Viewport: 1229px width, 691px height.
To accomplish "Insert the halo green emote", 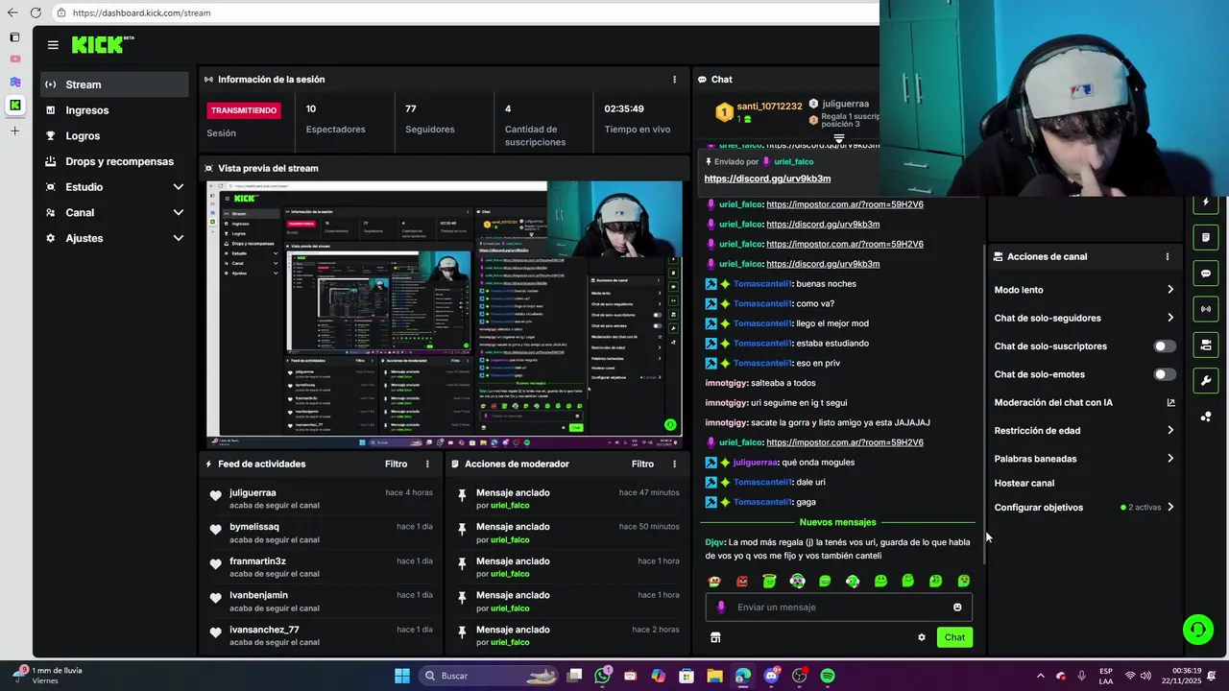I will (x=769, y=581).
